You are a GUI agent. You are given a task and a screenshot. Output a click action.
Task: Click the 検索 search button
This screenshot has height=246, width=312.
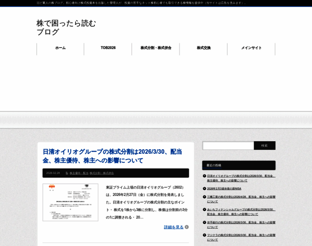[x=264, y=146]
